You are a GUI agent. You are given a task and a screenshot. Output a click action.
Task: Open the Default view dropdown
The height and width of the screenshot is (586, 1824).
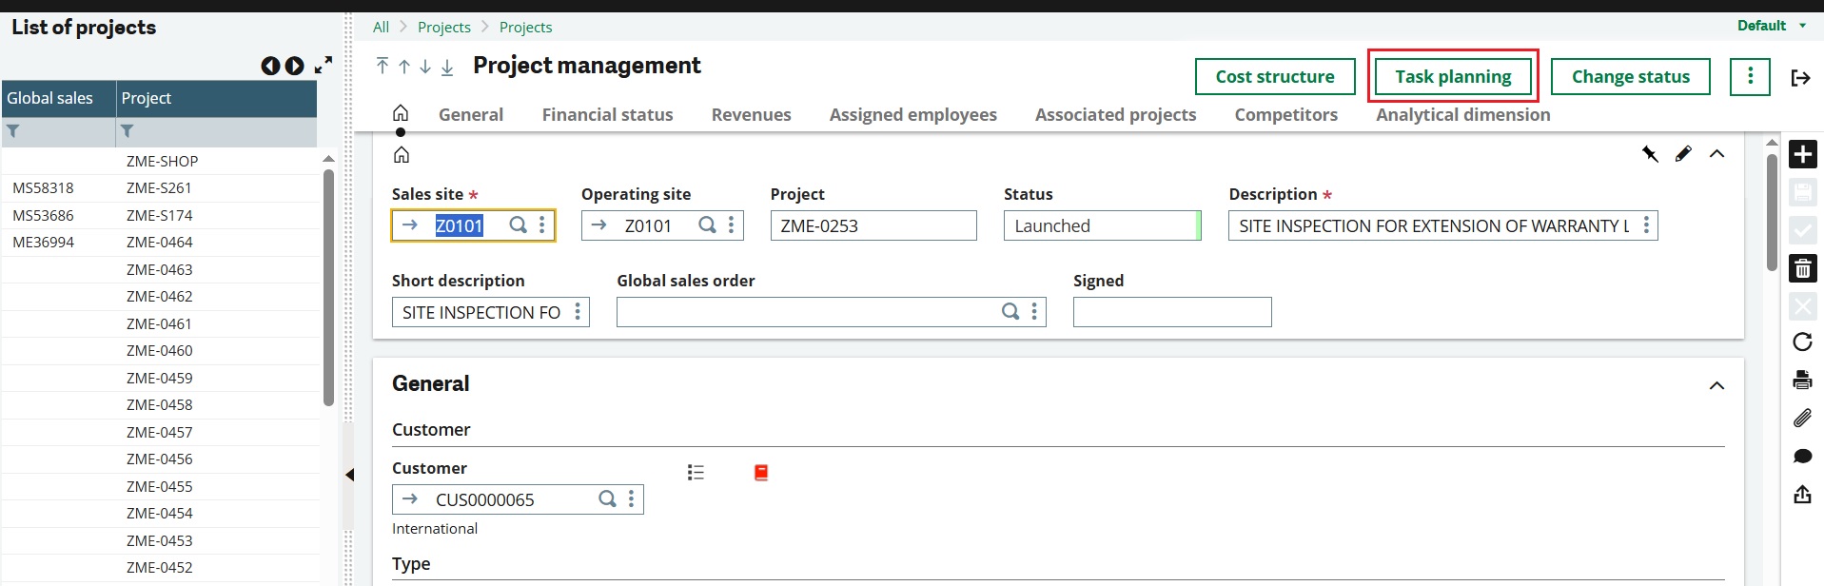pos(1771,26)
